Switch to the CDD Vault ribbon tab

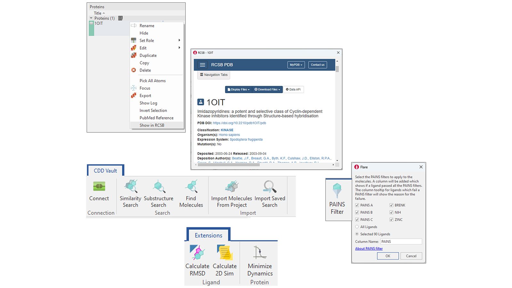[105, 171]
